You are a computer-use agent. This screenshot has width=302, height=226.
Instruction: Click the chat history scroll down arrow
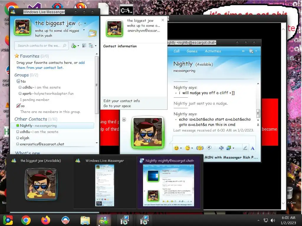pos(258,120)
